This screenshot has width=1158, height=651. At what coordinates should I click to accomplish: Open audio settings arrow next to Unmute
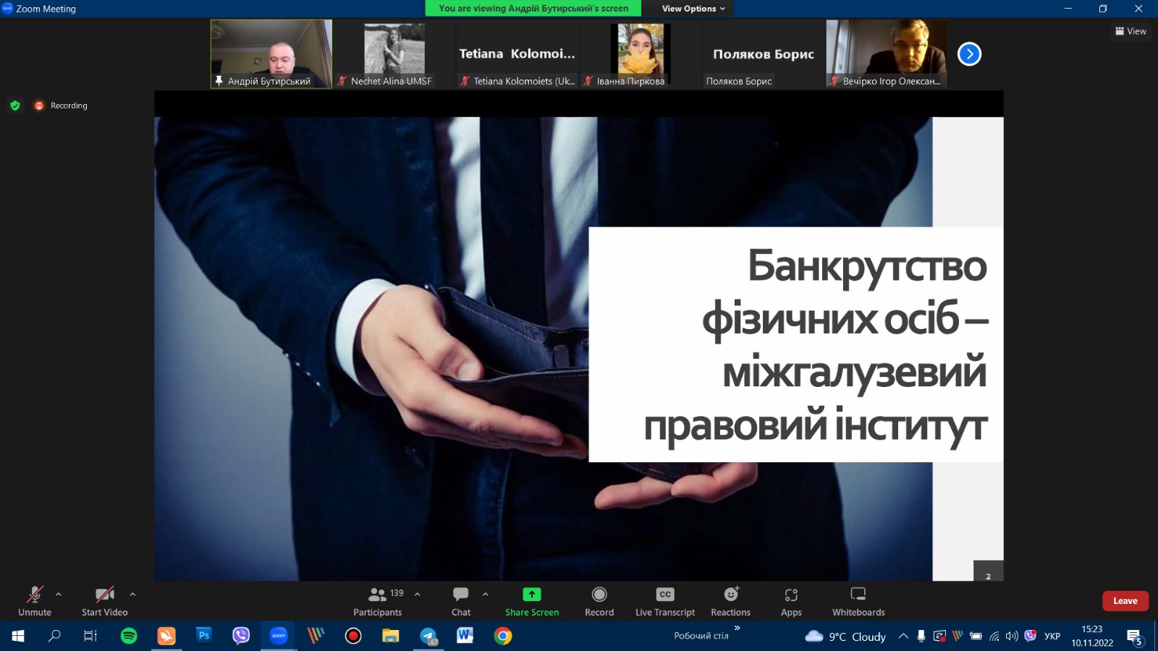(59, 595)
